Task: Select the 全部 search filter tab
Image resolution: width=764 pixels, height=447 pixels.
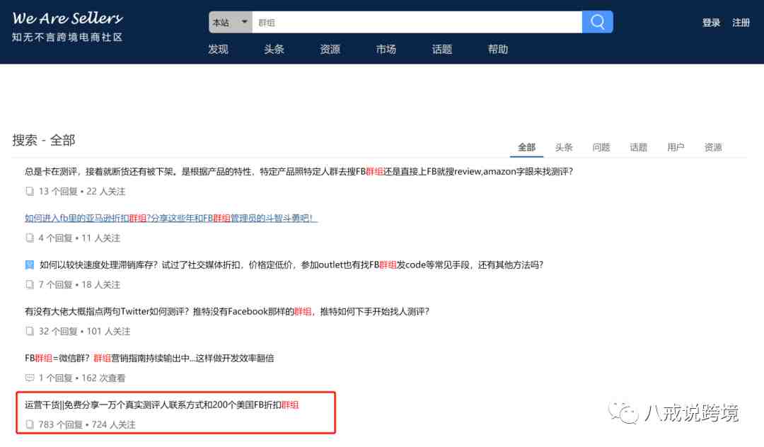Action: click(x=526, y=147)
